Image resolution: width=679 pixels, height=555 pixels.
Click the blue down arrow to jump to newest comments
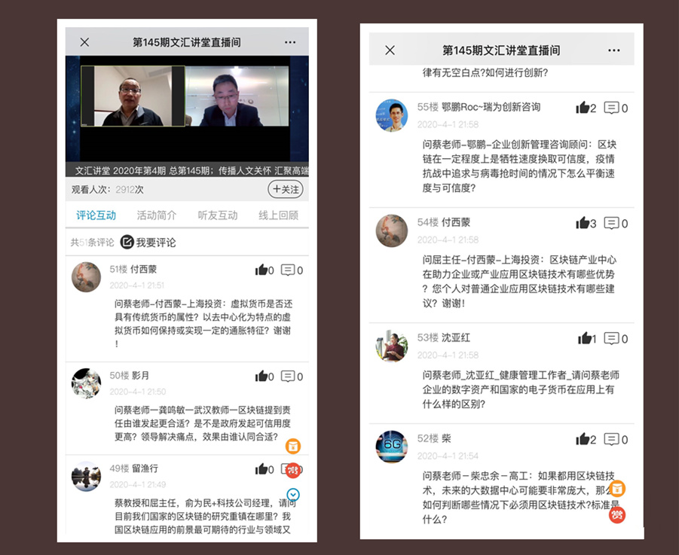tap(293, 496)
